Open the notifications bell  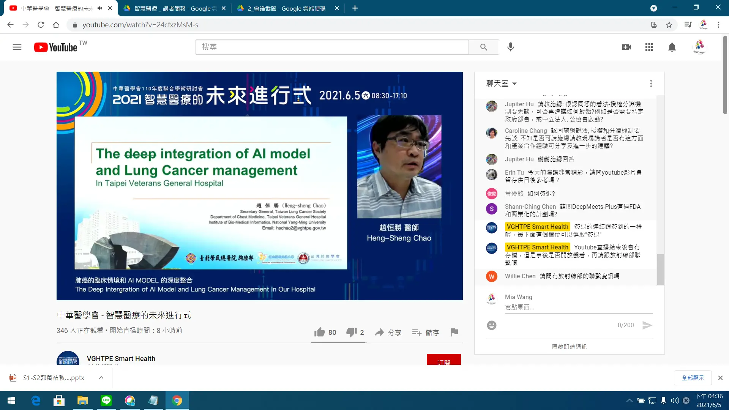pyautogui.click(x=672, y=47)
